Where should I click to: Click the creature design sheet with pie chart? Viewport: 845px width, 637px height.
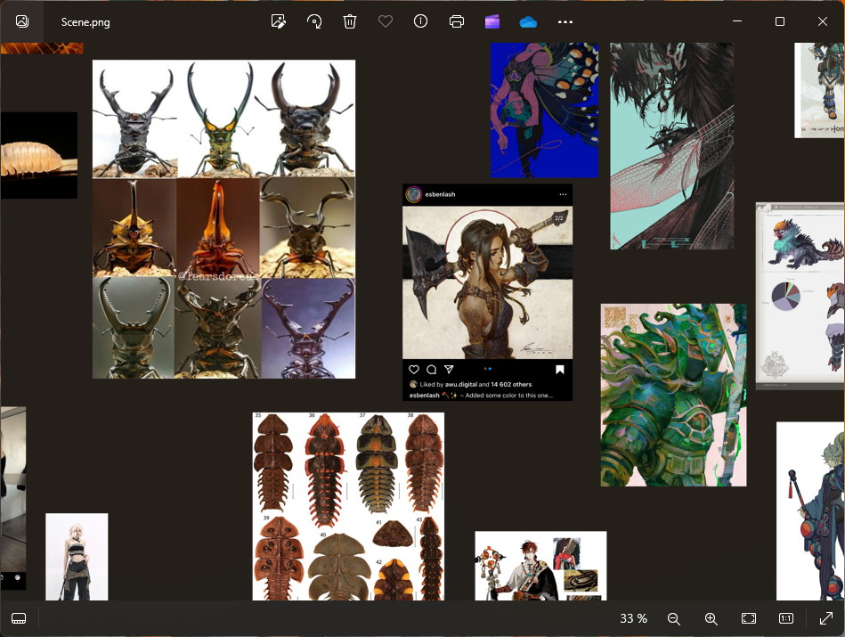click(800, 296)
